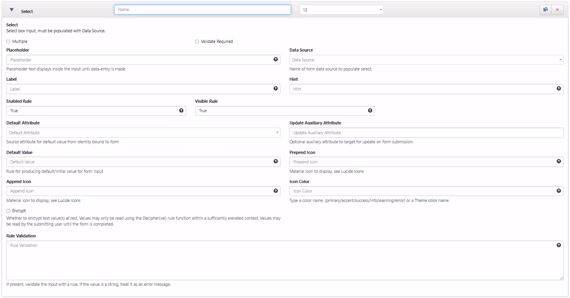
Task: Open the Data Source dropdown
Action: (x=560, y=59)
